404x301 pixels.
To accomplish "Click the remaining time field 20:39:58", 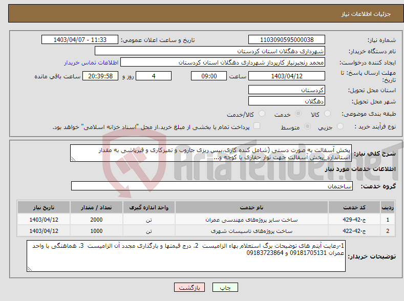I will tap(100, 76).
